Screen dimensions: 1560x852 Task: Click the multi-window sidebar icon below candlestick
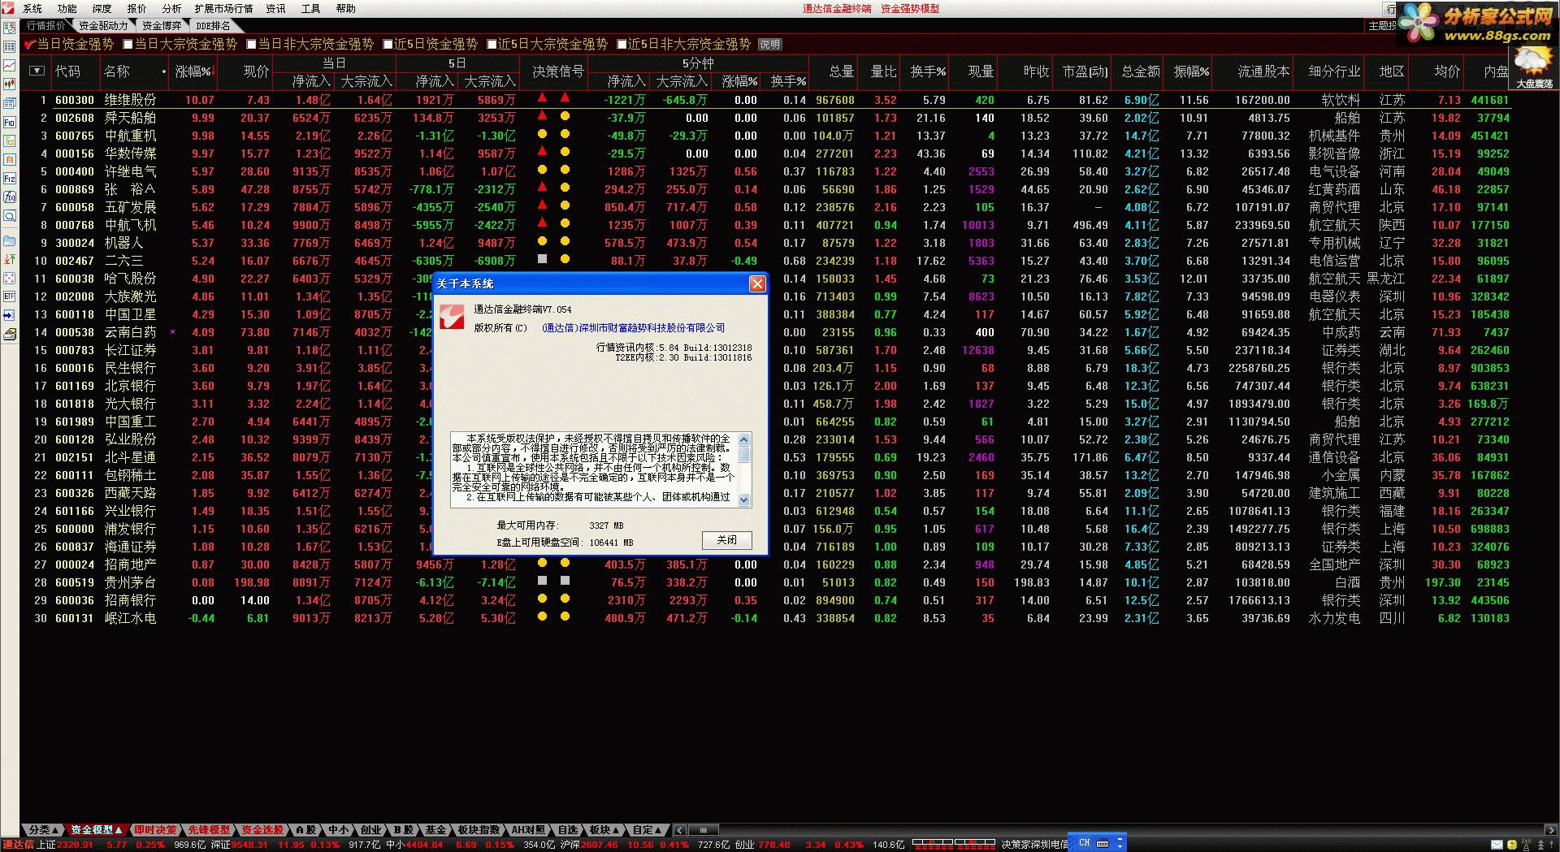coord(10,104)
